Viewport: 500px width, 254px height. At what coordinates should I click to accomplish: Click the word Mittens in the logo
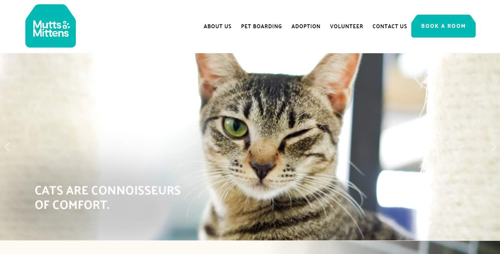pyautogui.click(x=51, y=33)
